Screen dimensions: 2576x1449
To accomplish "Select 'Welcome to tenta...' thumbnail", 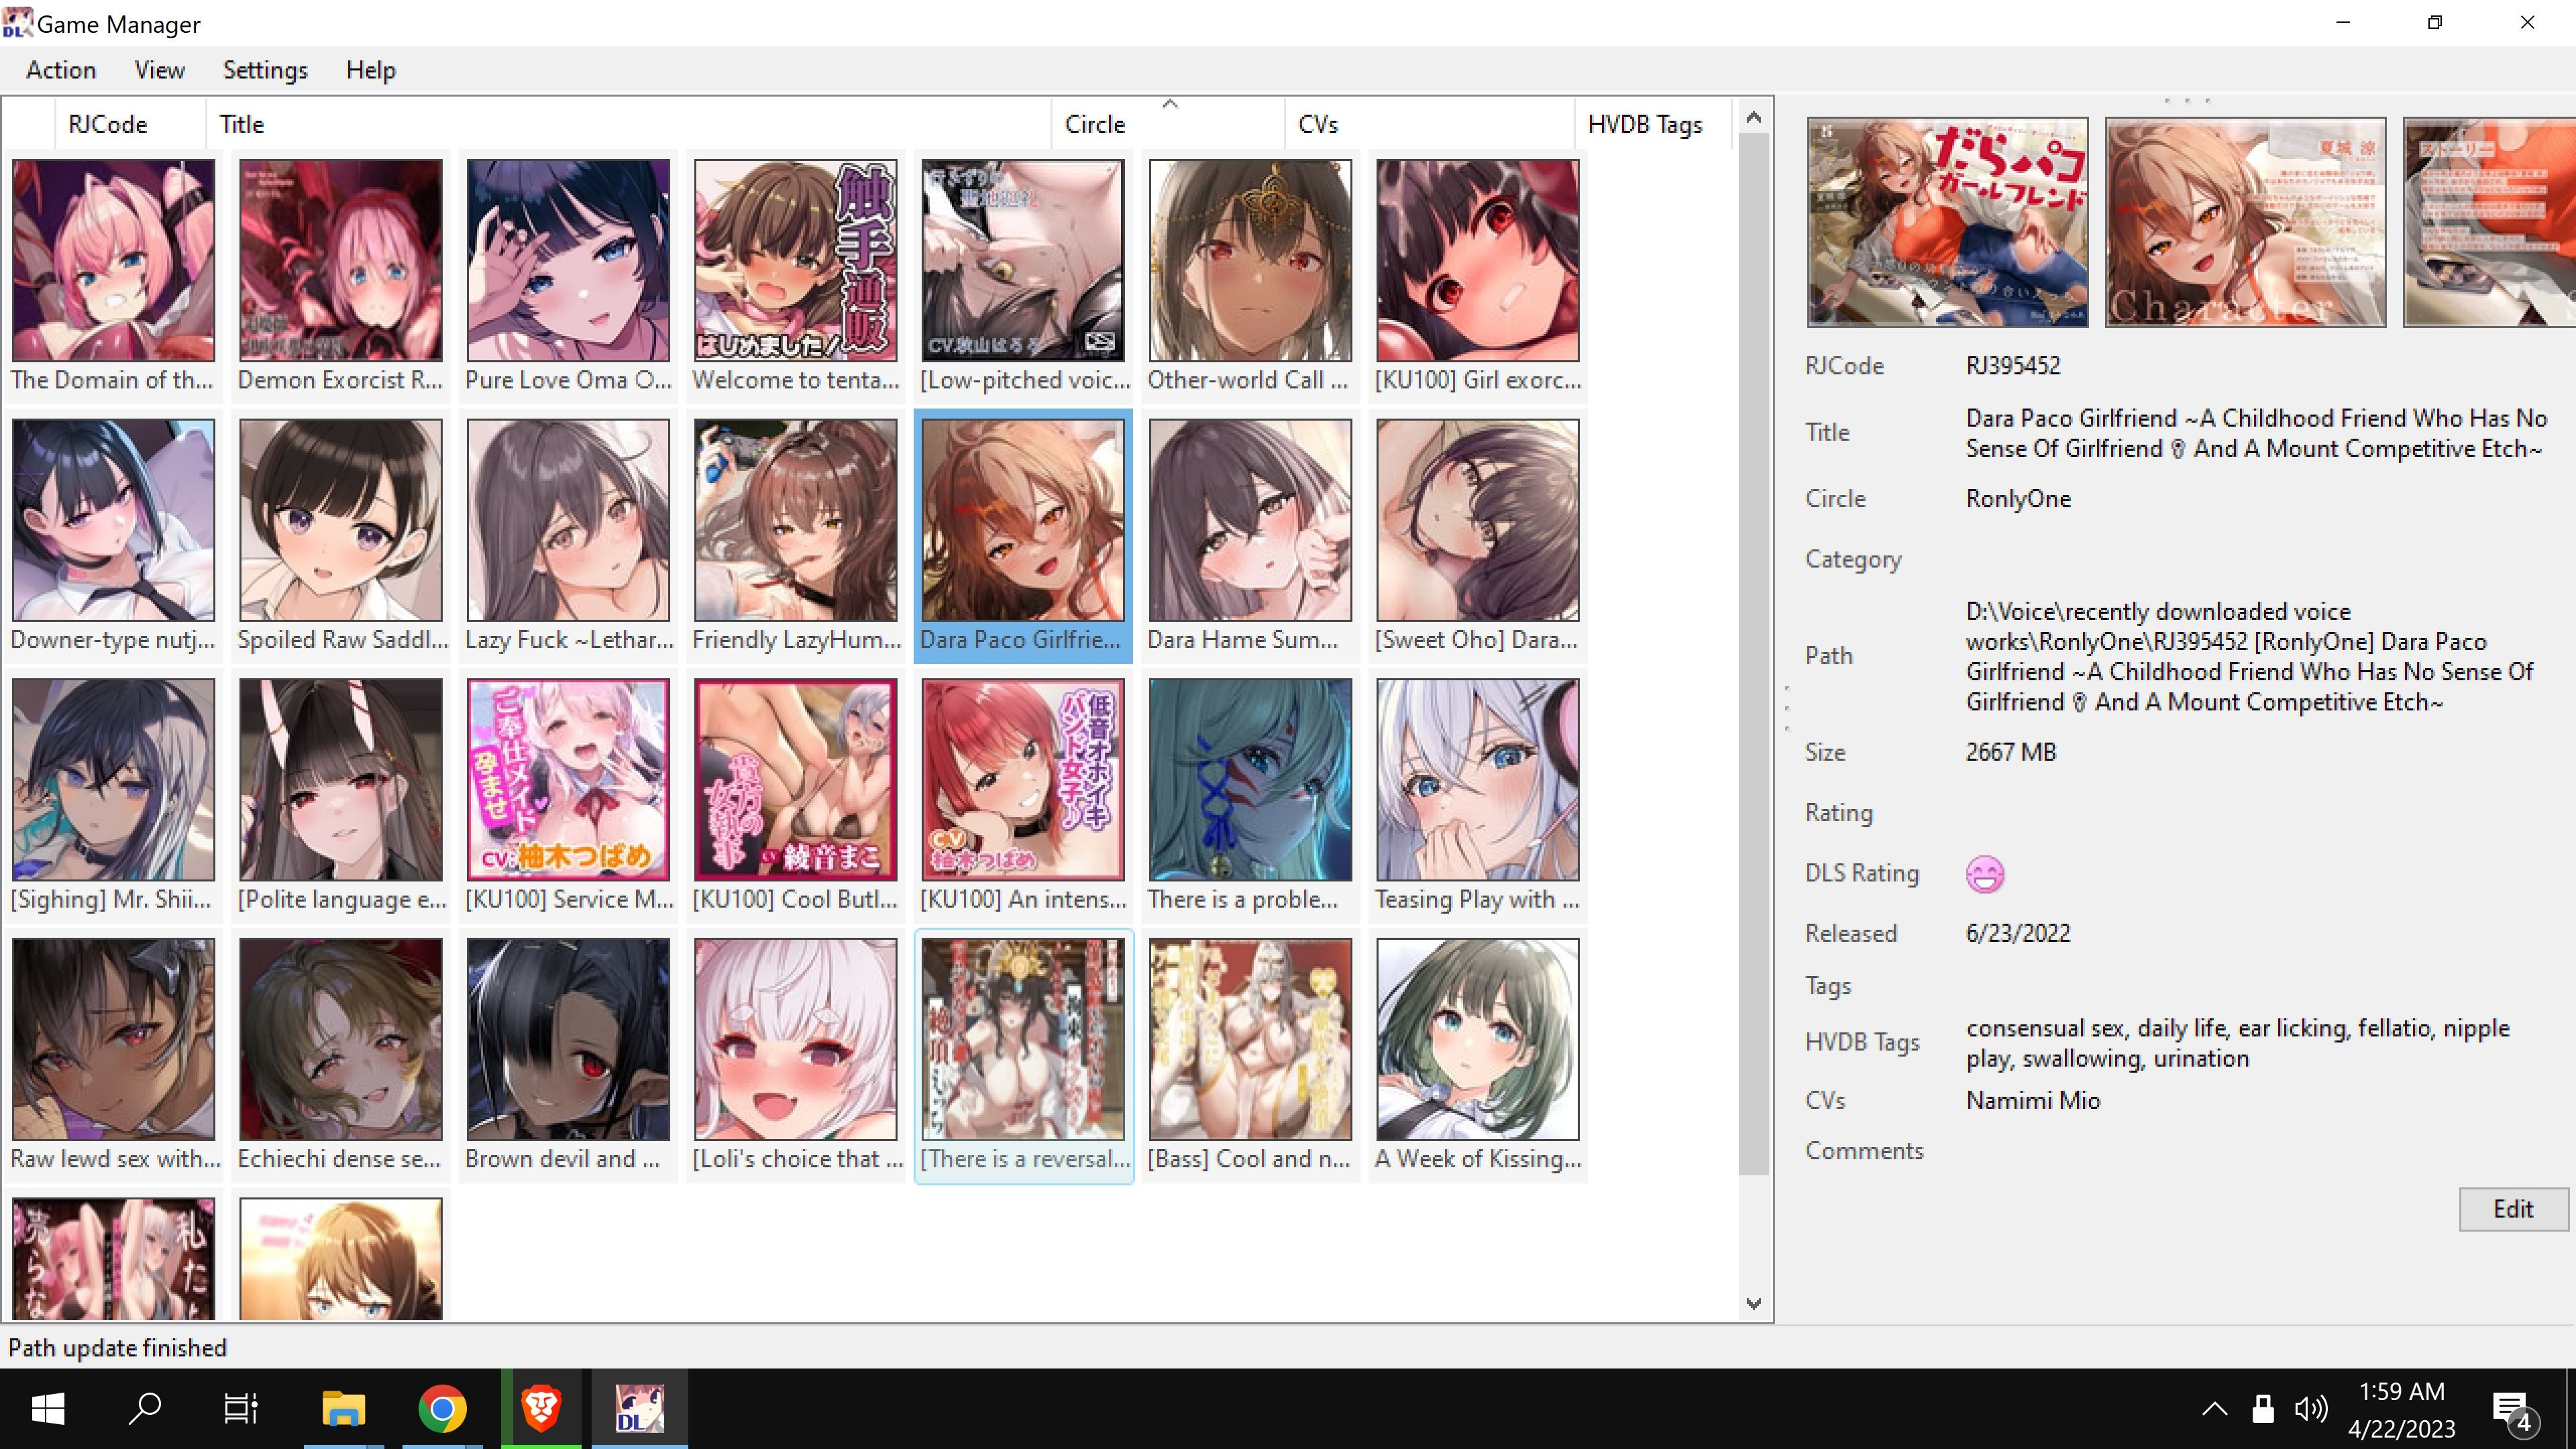I will 796,260.
